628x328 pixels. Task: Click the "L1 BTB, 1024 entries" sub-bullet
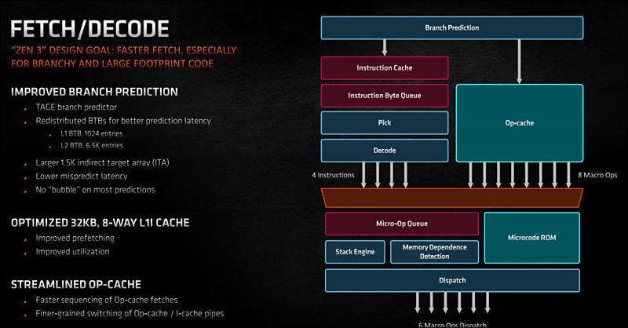(92, 133)
